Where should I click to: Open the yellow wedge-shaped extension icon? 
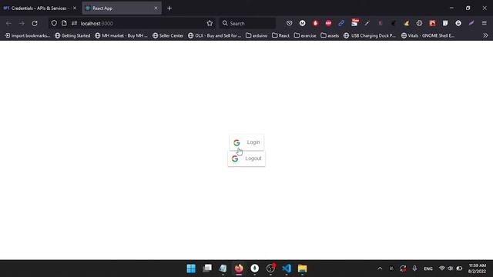[x=406, y=23]
